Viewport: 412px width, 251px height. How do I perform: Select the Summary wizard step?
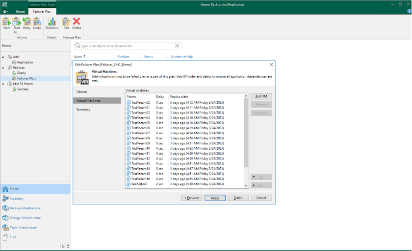(x=83, y=109)
